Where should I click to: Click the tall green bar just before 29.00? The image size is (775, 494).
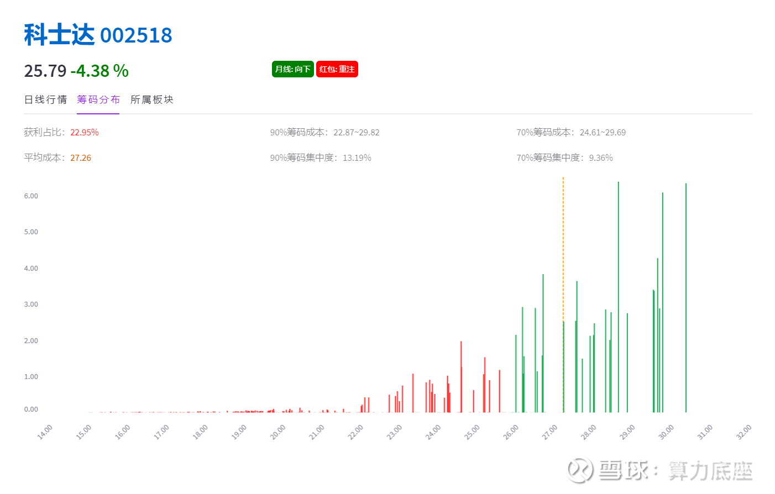tap(619, 297)
